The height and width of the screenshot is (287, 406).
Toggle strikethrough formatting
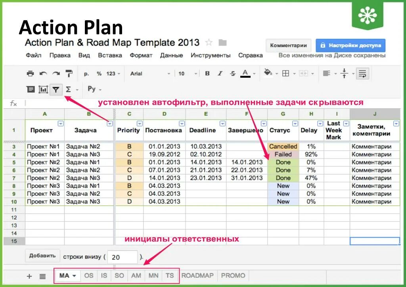pyautogui.click(x=232, y=74)
